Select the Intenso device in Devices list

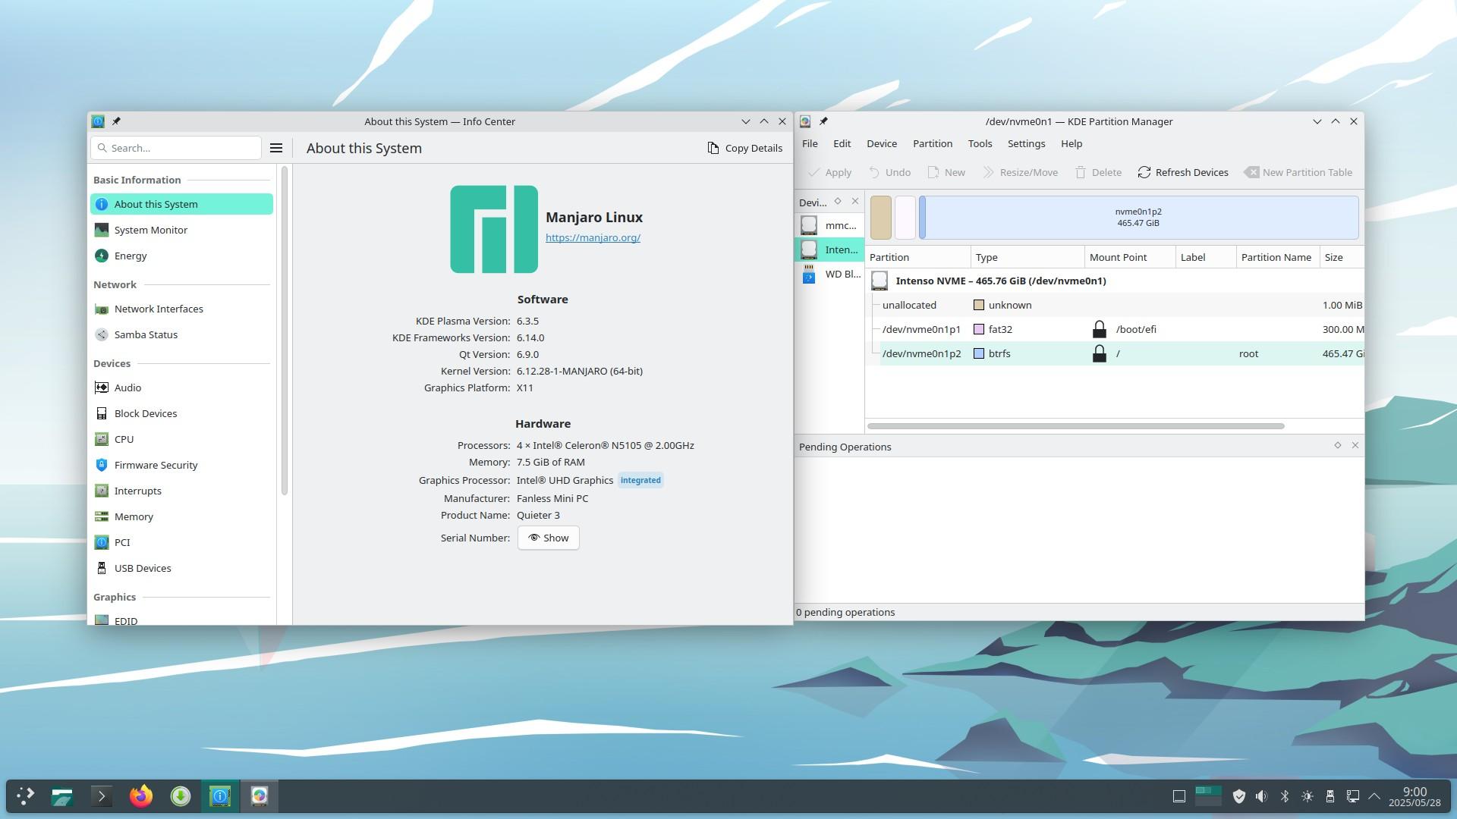pos(829,249)
